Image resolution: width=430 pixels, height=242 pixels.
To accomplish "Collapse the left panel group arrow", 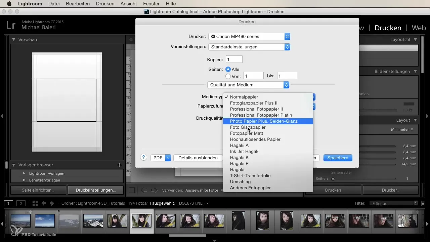I will (x=2, y=116).
